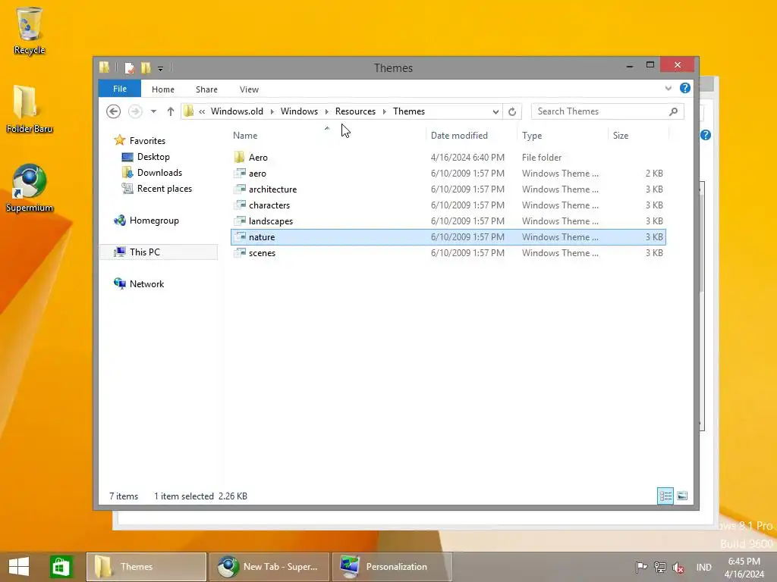Open the address bar history dropdown
The height and width of the screenshot is (582, 777).
pyautogui.click(x=495, y=112)
